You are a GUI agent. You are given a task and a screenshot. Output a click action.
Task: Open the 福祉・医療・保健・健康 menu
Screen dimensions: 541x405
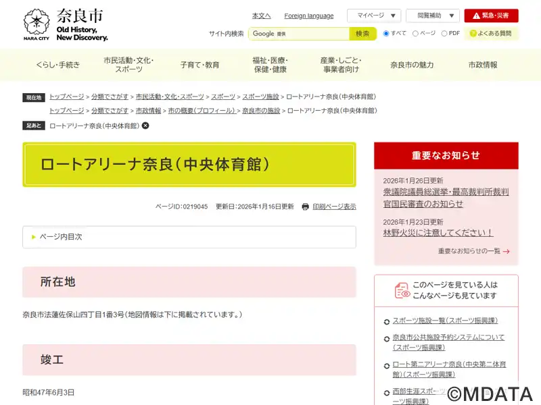pos(270,65)
